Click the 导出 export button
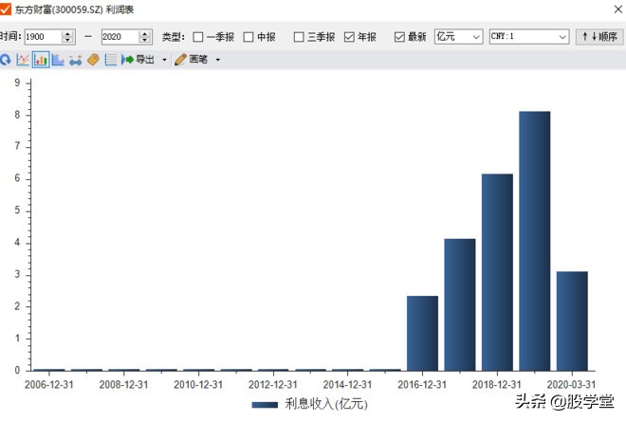 coord(138,60)
